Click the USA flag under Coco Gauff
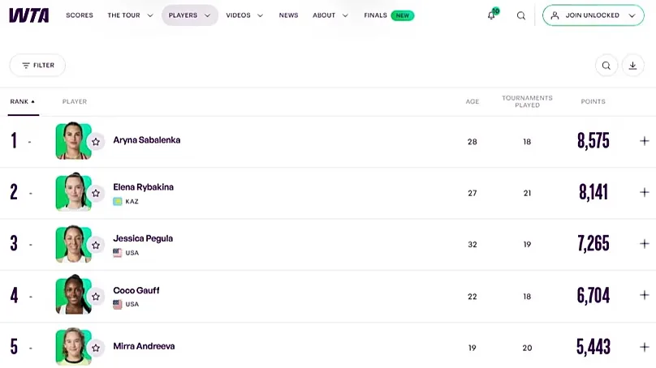 [x=118, y=304]
